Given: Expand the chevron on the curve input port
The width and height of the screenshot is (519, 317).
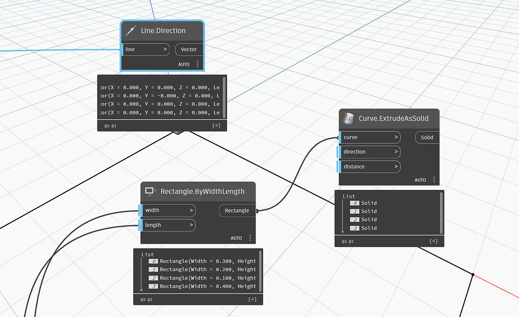Looking at the screenshot, I should click(x=395, y=137).
